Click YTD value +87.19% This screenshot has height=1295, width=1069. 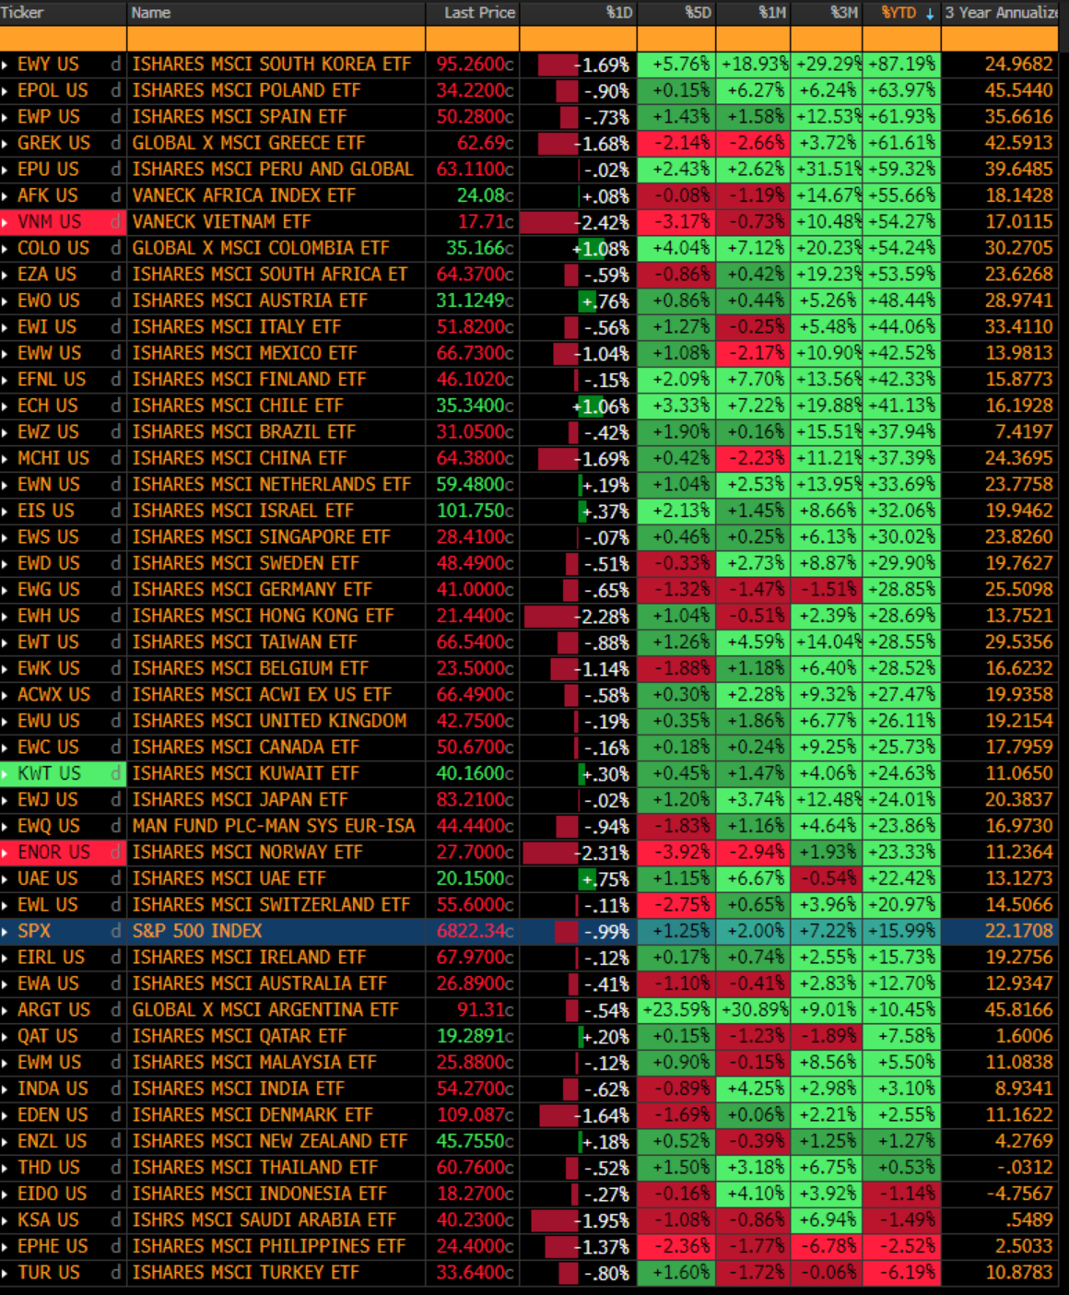[901, 65]
